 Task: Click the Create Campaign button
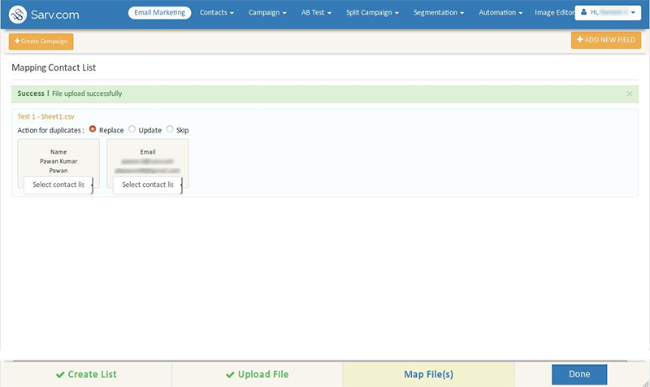coord(41,41)
